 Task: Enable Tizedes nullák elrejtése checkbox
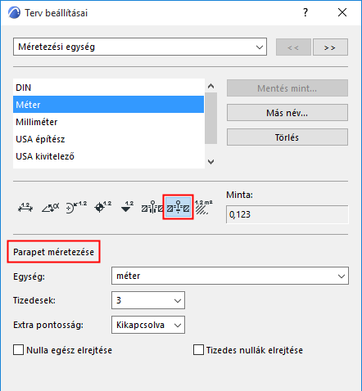click(x=198, y=350)
